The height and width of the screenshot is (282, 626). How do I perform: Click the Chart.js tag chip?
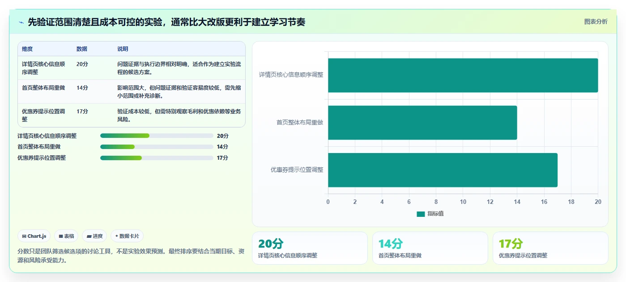click(x=34, y=236)
